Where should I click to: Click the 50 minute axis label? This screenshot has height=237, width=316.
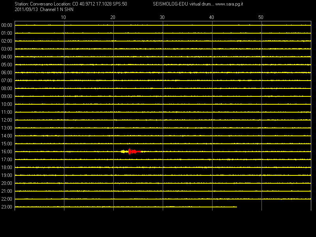click(261, 17)
